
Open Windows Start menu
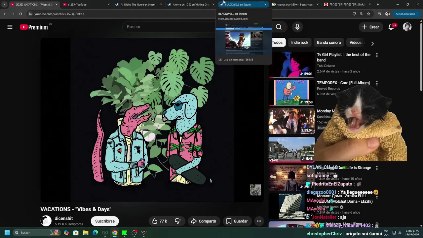7,233
